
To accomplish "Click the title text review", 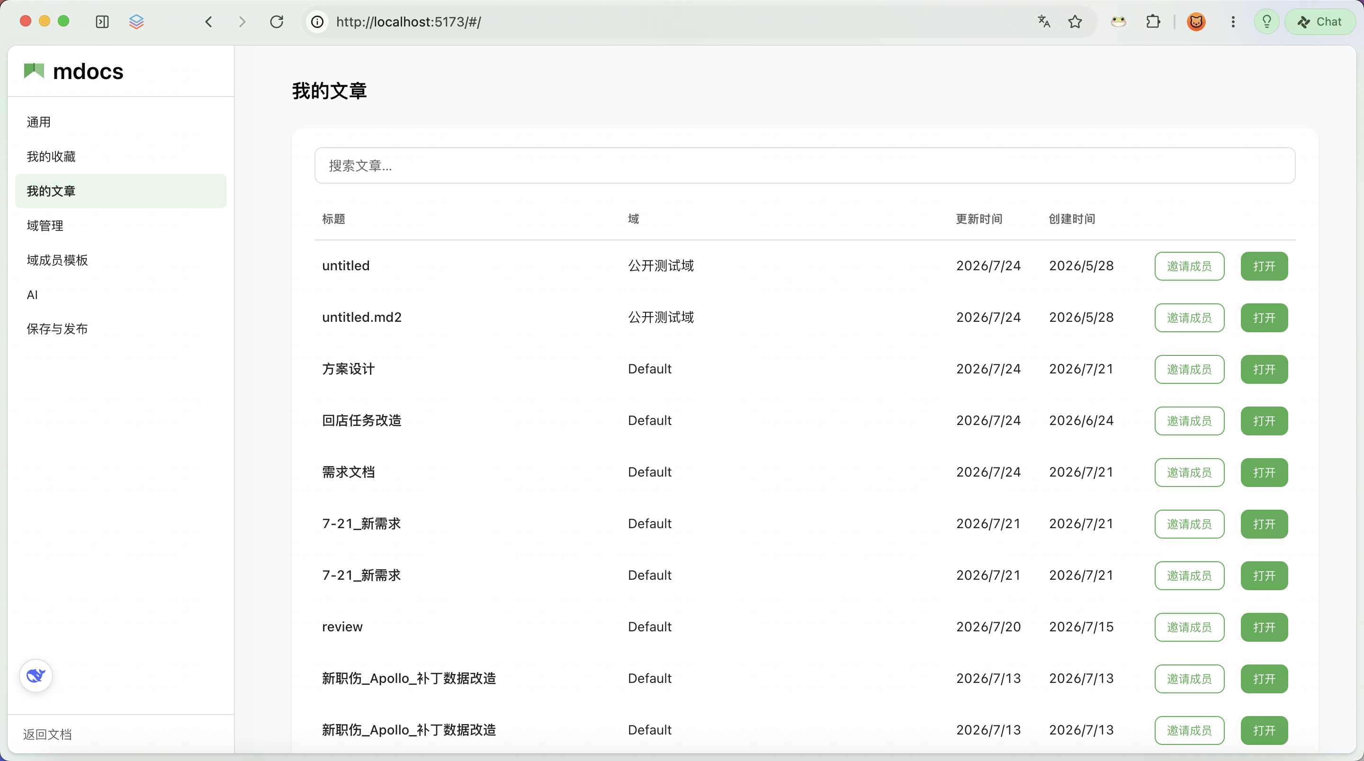I will coord(342,627).
